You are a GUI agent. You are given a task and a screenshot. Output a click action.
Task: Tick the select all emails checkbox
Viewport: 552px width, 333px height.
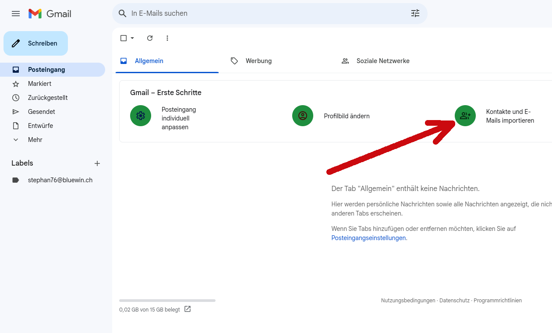[124, 38]
